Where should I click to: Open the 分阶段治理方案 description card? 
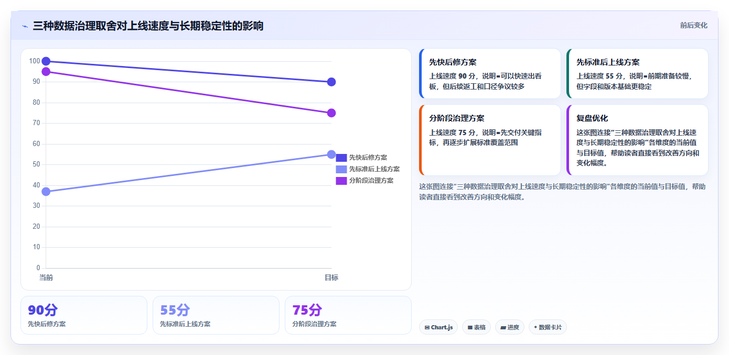pyautogui.click(x=490, y=140)
